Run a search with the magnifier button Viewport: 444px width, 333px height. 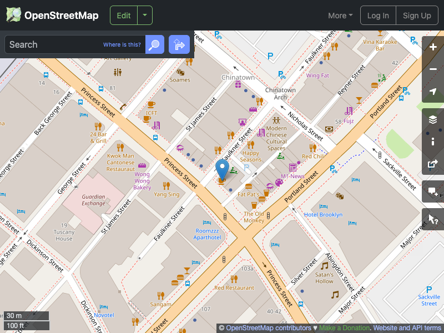point(154,44)
